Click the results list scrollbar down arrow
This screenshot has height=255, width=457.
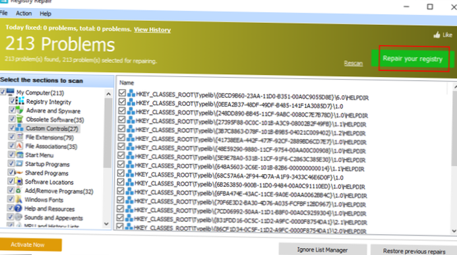tap(454, 231)
